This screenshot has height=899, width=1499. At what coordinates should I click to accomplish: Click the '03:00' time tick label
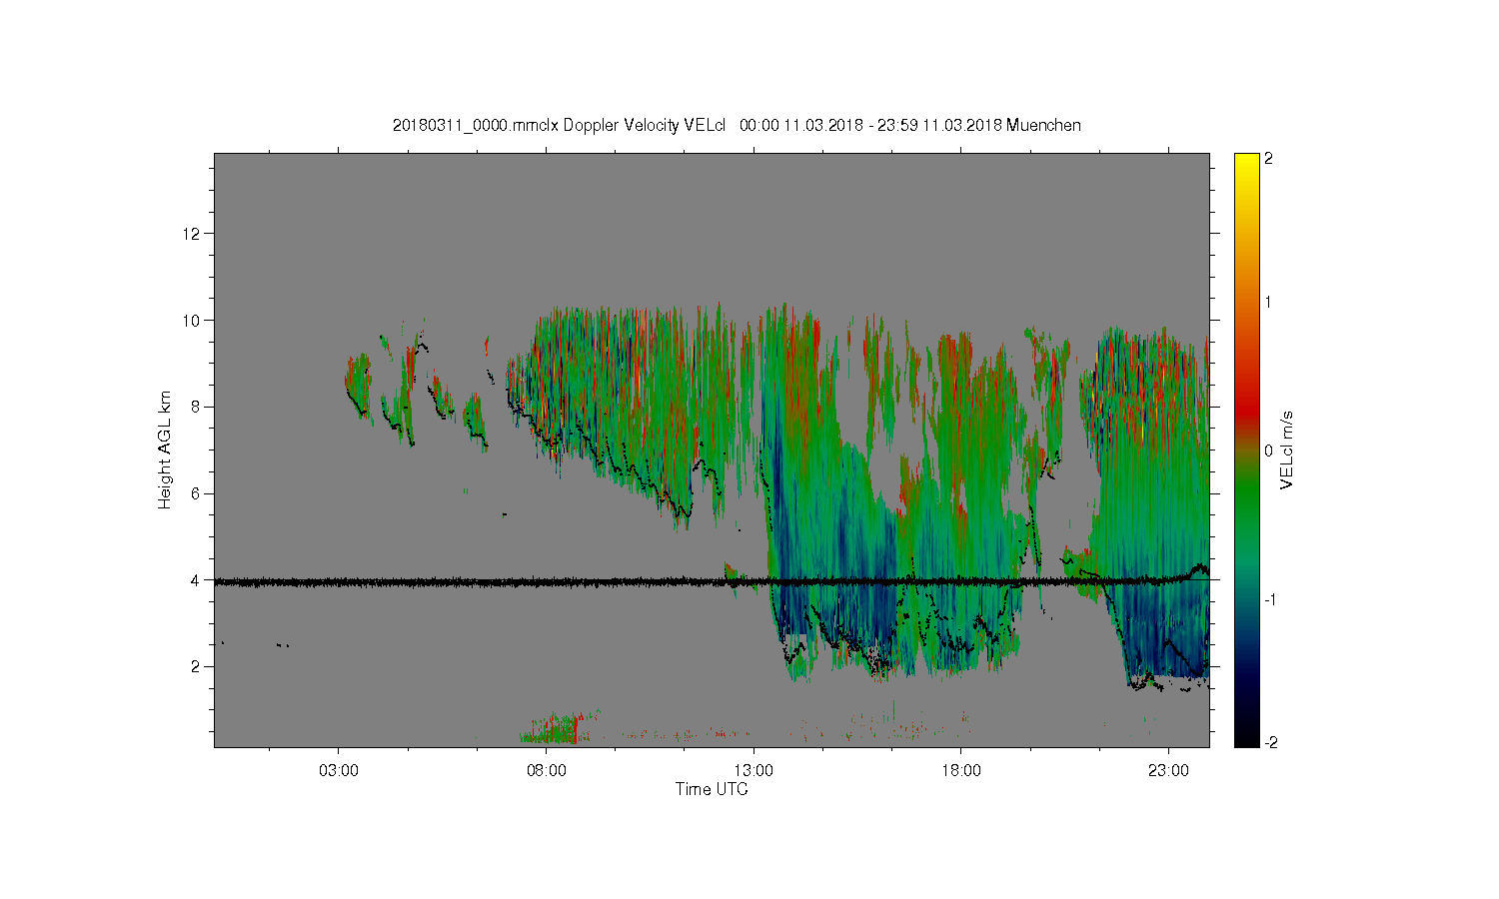point(339,770)
